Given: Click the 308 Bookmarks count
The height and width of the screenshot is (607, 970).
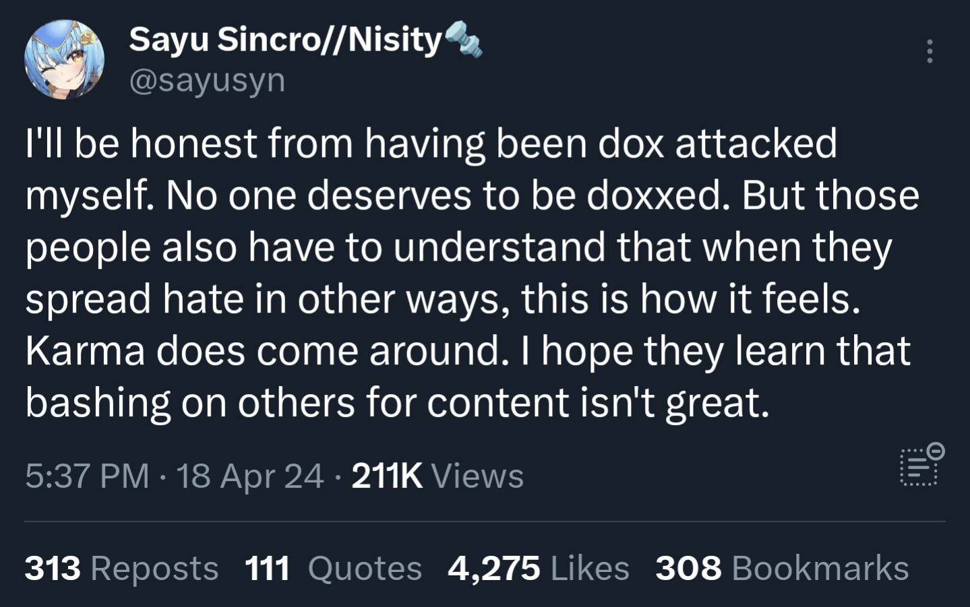Looking at the screenshot, I should tap(782, 568).
